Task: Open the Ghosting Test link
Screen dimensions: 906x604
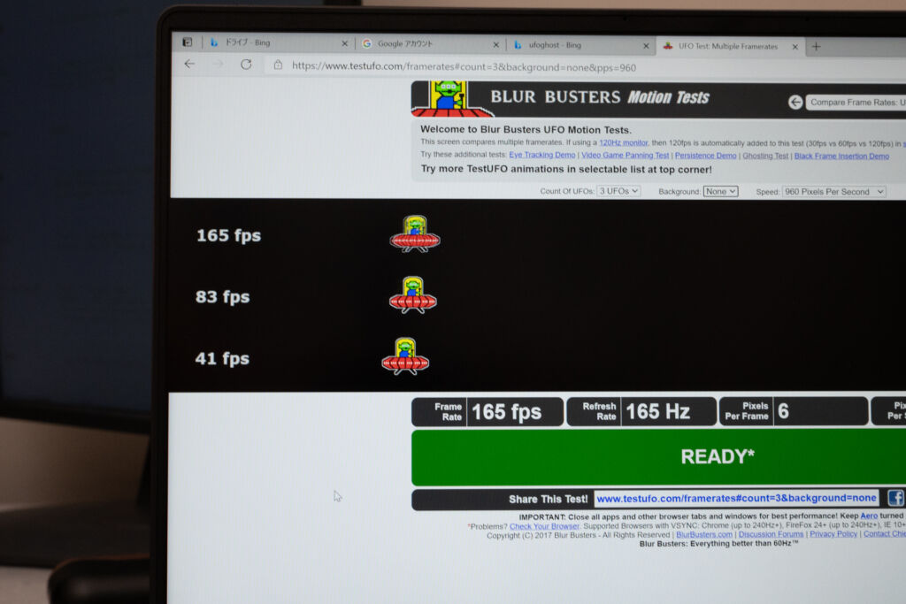Action: [x=765, y=156]
